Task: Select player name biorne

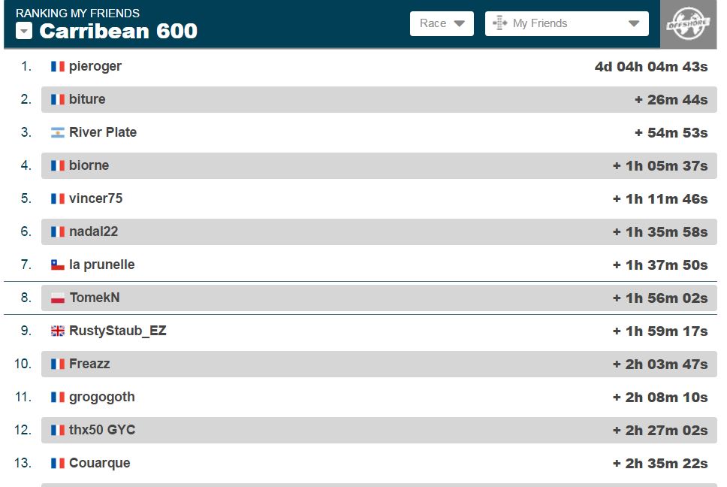Action: coord(89,165)
